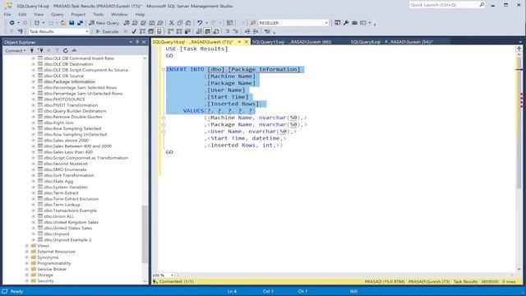Toggle the Results to Grid icon
The width and height of the screenshot is (526, 296).
click(x=208, y=31)
